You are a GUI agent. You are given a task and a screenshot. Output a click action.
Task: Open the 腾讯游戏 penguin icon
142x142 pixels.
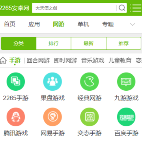16,117
